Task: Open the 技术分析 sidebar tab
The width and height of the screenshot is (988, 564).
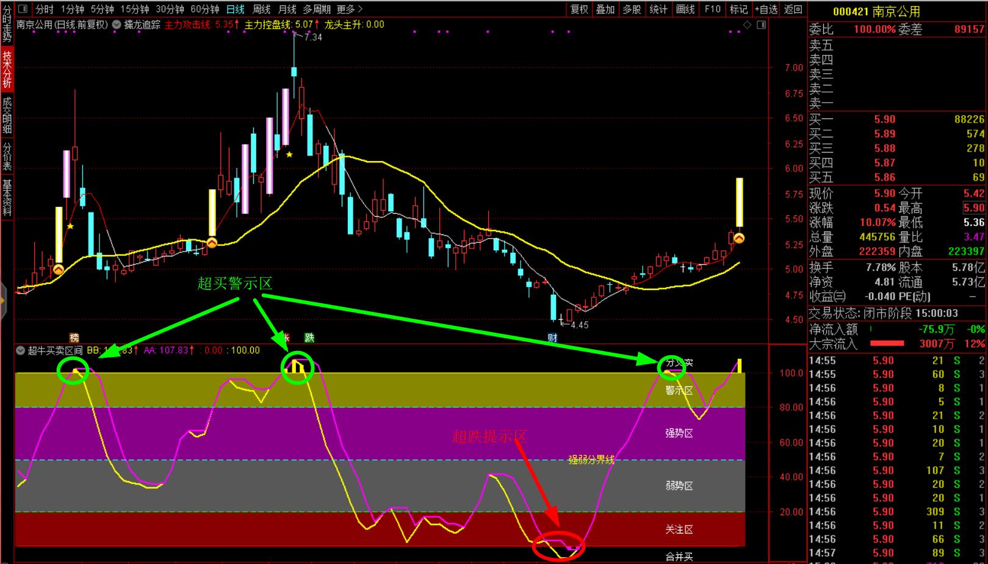Action: (7, 70)
